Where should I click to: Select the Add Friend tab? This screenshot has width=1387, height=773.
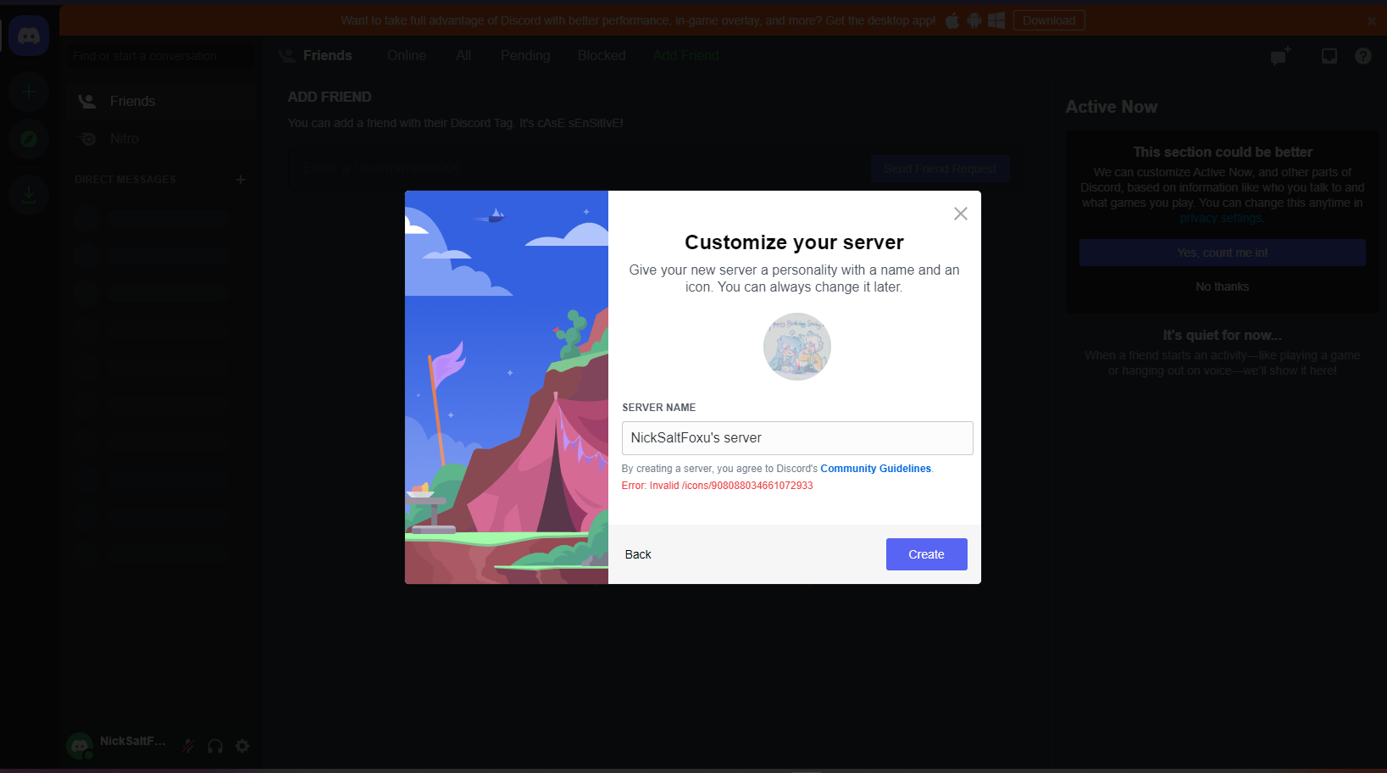pos(685,55)
